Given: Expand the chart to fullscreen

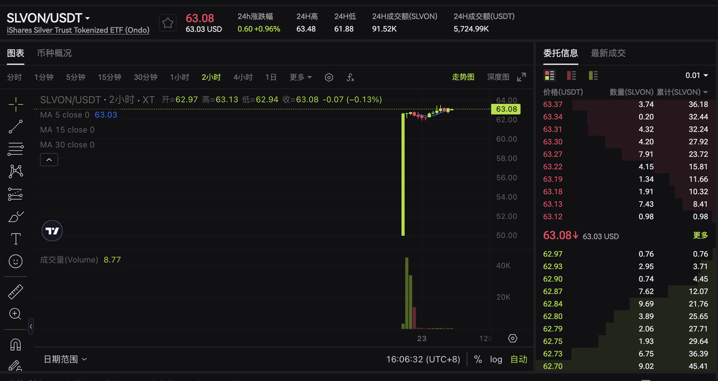Looking at the screenshot, I should click(x=521, y=77).
